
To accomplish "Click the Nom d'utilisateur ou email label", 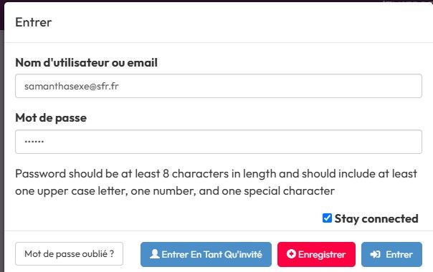I will [87, 62].
